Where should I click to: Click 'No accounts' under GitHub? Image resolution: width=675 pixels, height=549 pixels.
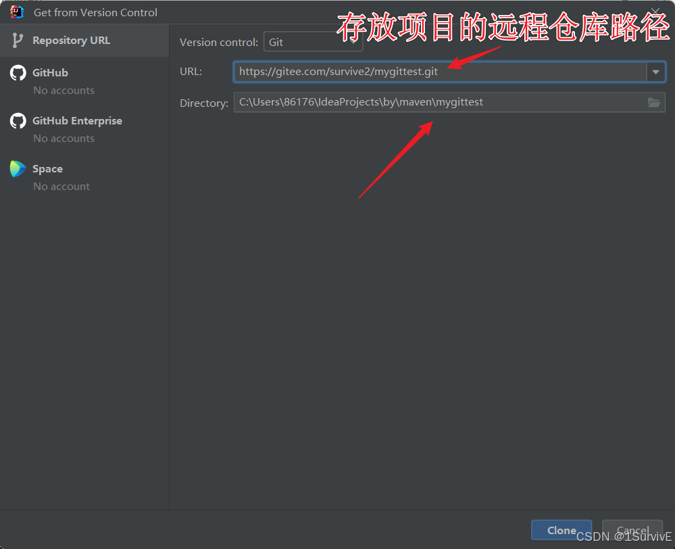[x=64, y=91]
